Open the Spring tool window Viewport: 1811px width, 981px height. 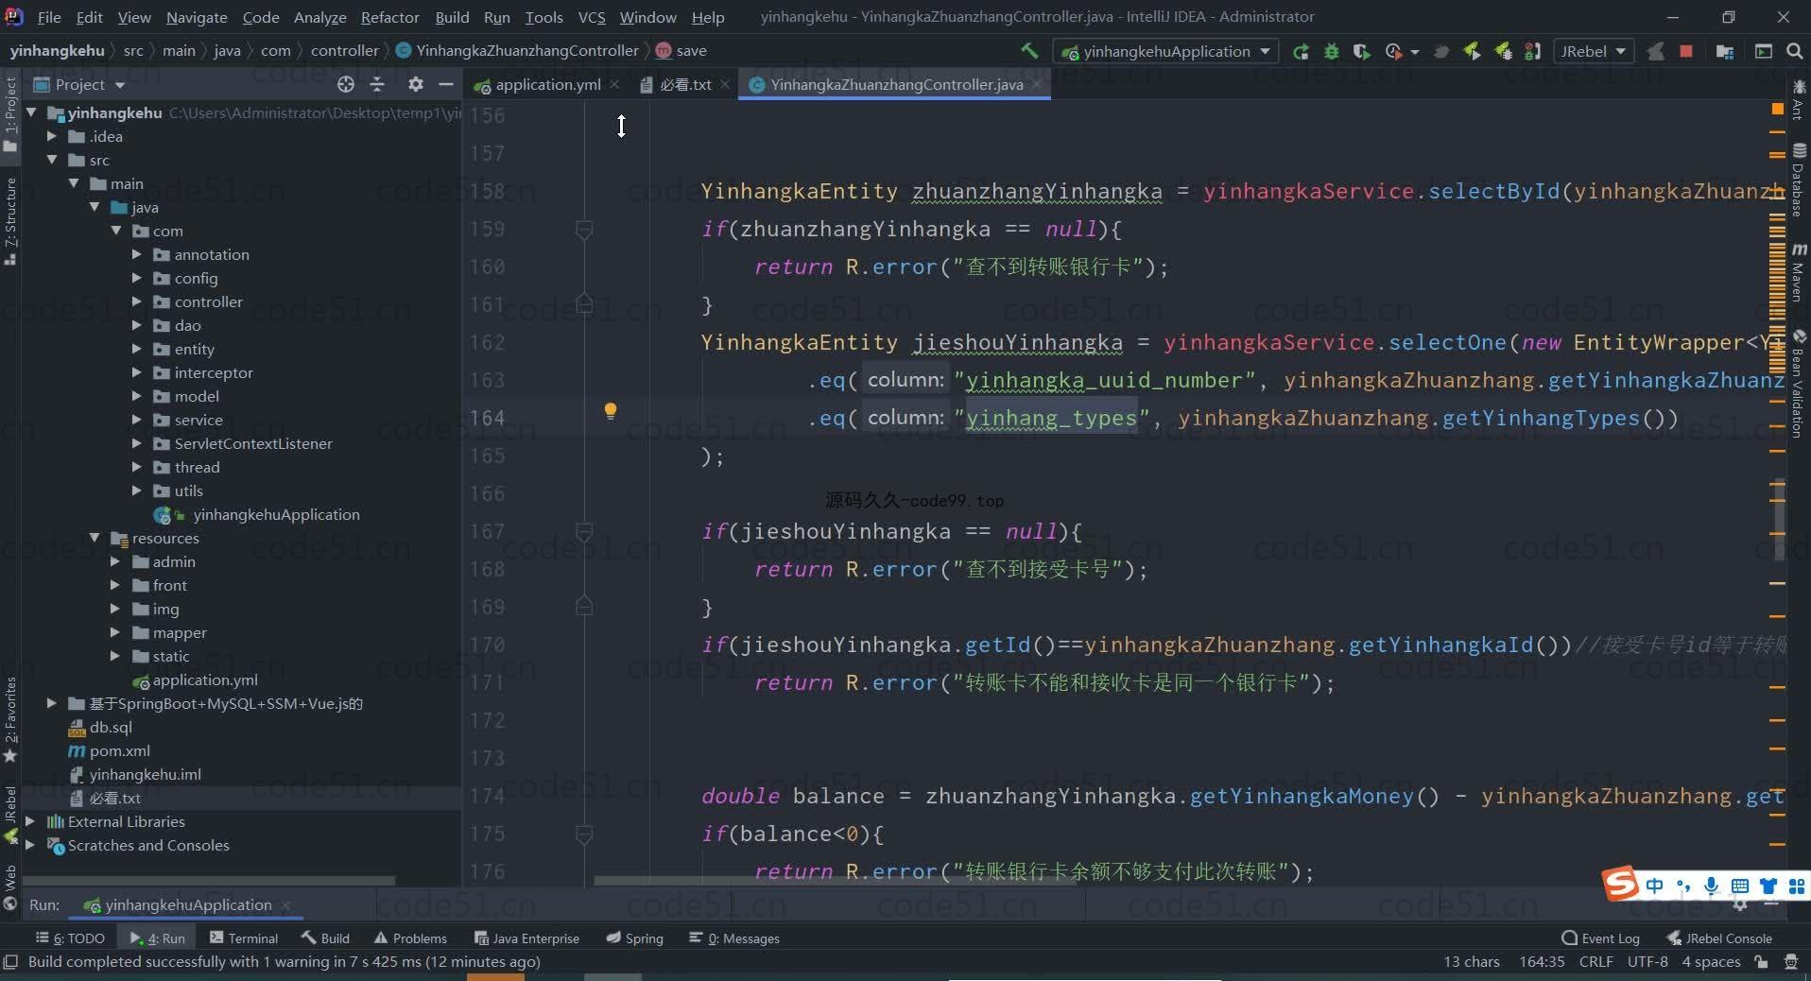click(x=635, y=938)
